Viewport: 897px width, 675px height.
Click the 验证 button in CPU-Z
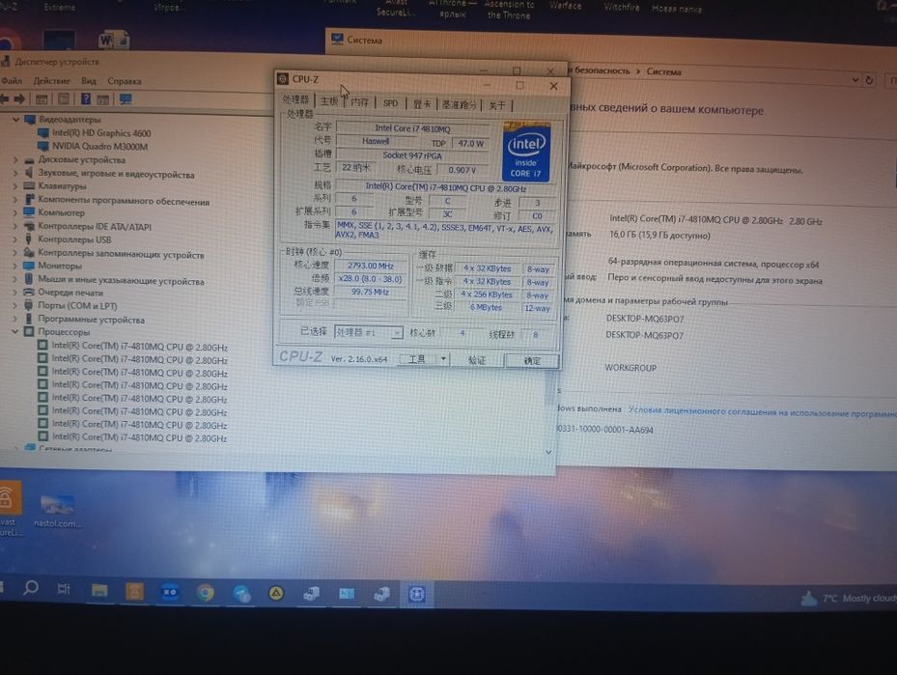(477, 360)
